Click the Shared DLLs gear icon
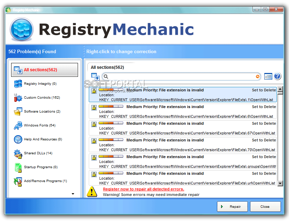289x221 pixels. pos(18,154)
